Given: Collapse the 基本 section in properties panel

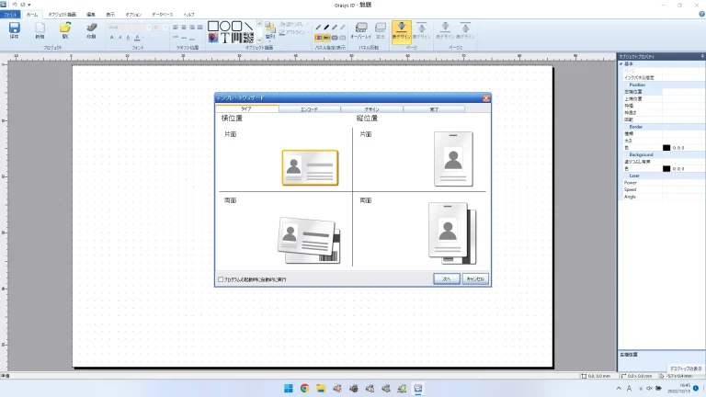Looking at the screenshot, I should click(x=621, y=63).
